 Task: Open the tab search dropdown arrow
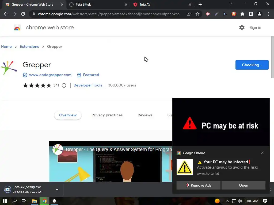click(231, 4)
